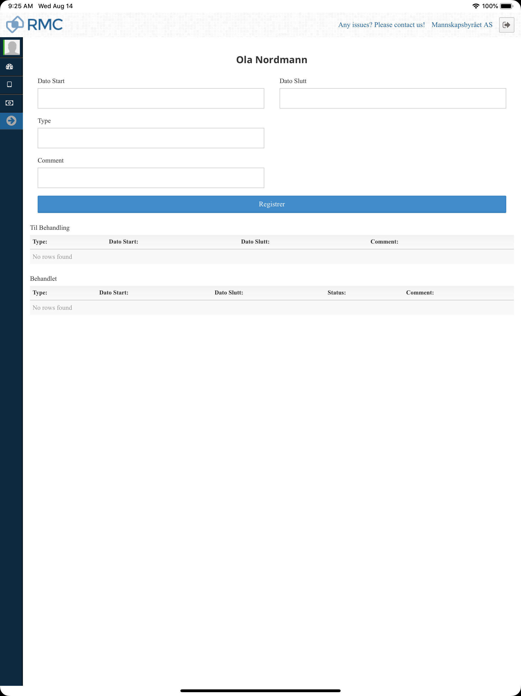The image size is (521, 696).
Task: Select the right-arrow circle icon in sidebar
Action: [11, 121]
